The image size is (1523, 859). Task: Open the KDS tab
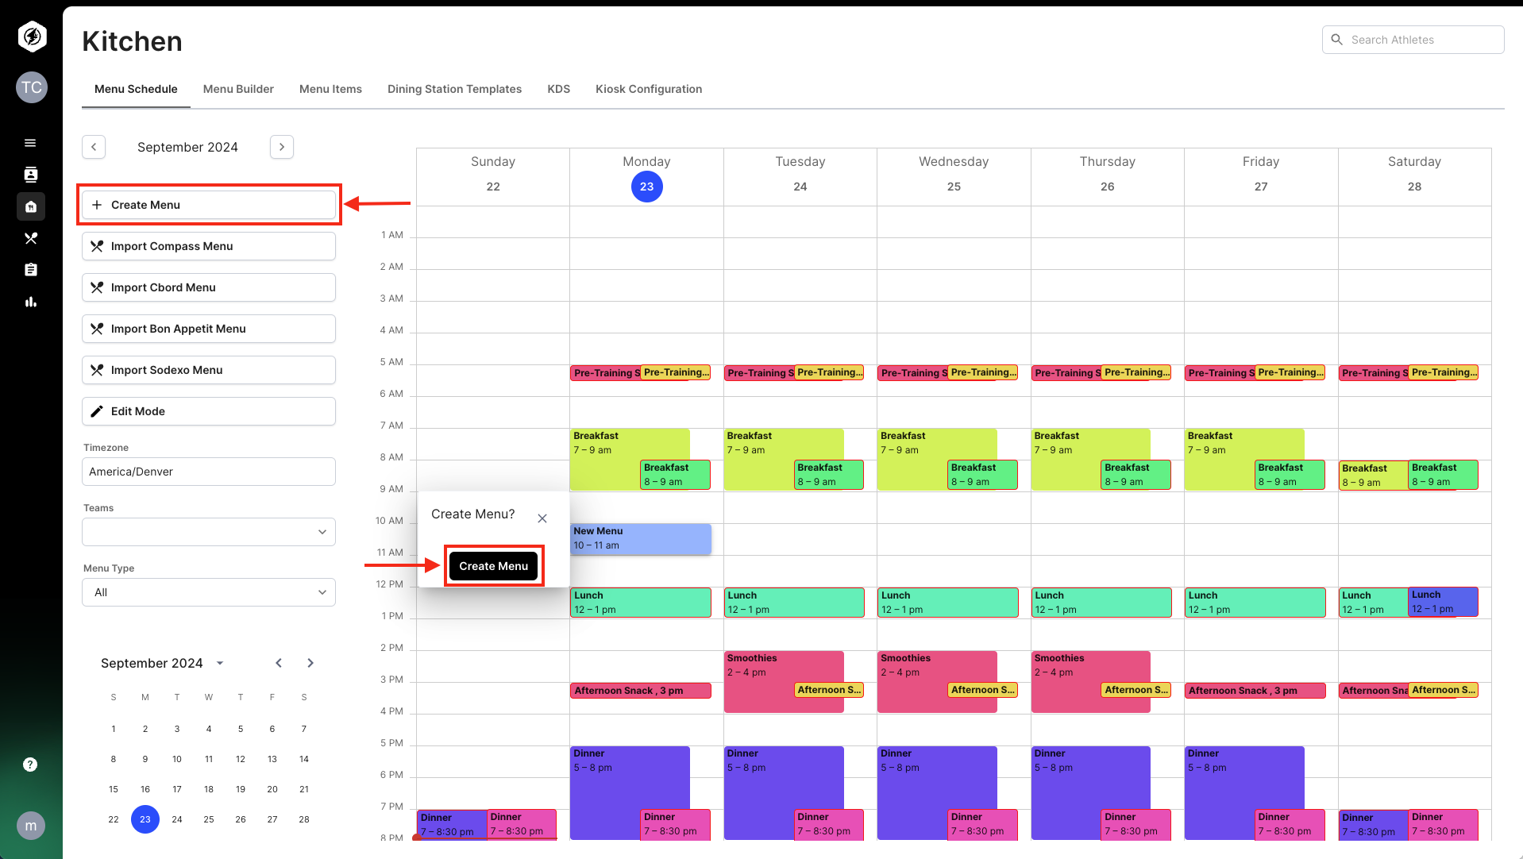pyautogui.click(x=559, y=89)
